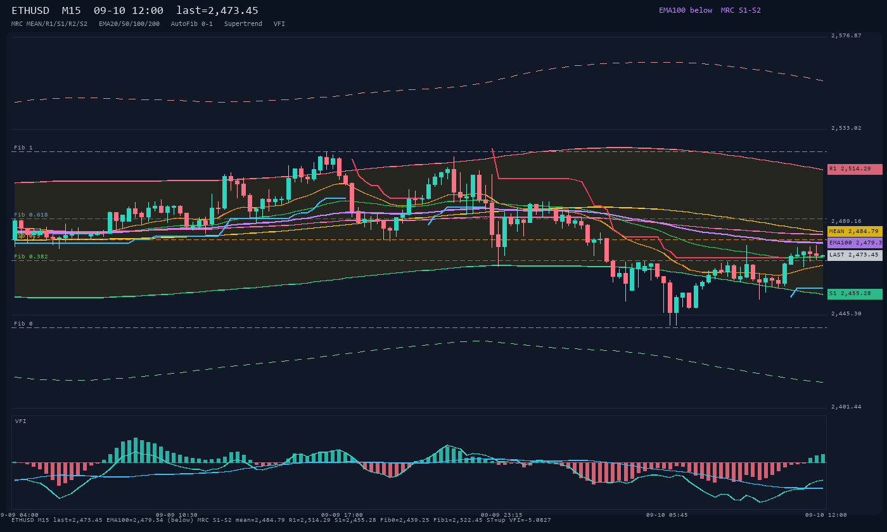Click the '09-09 10:30' time label
887x532 pixels.
(x=177, y=515)
